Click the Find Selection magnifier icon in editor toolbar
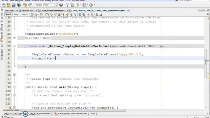 pyautogui.click(x=48, y=14)
